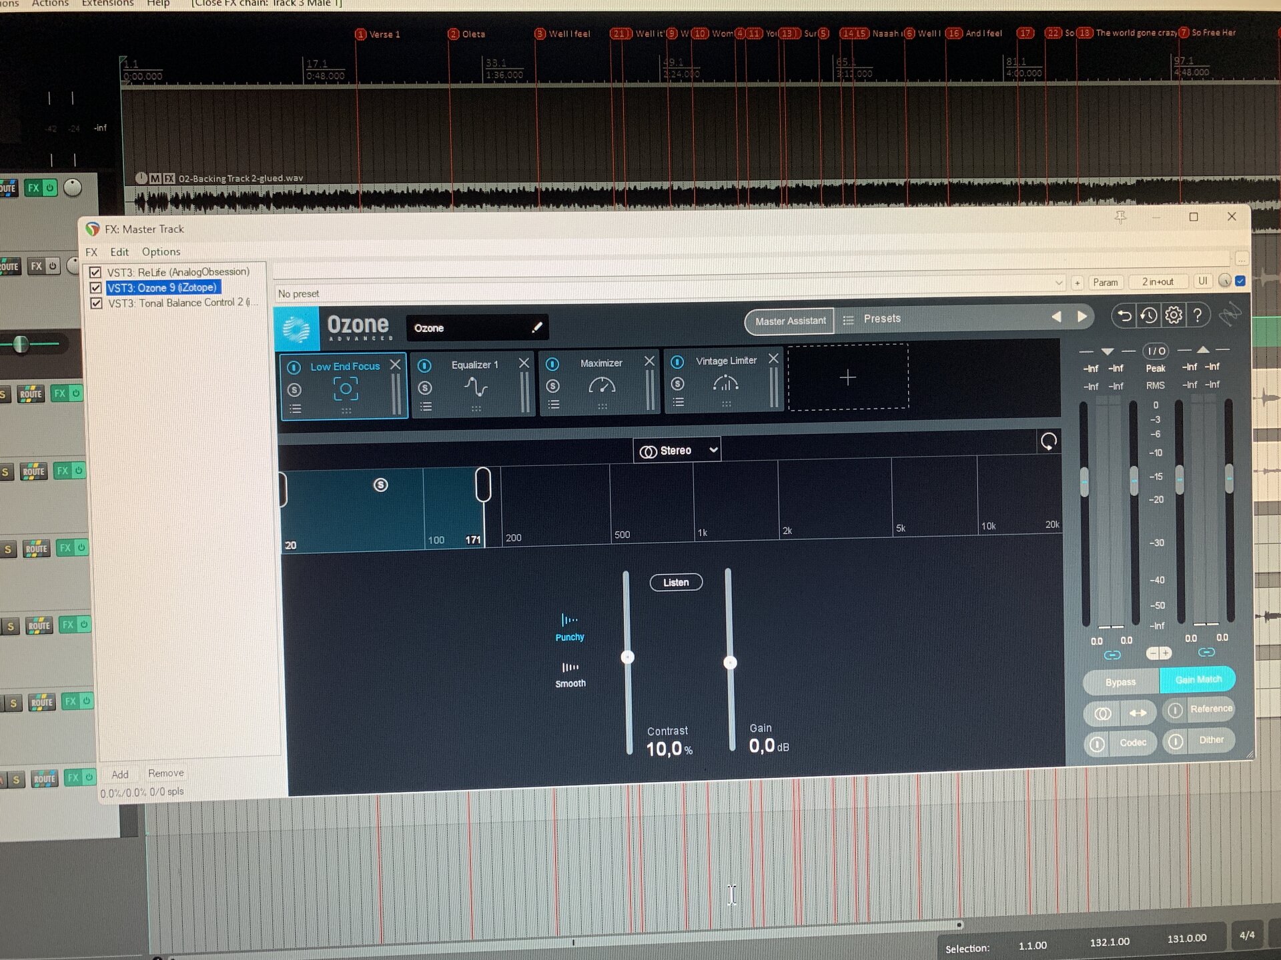The height and width of the screenshot is (960, 1281).
Task: Toggle Tonal Balance Control 2 checkbox
Action: coord(96,303)
